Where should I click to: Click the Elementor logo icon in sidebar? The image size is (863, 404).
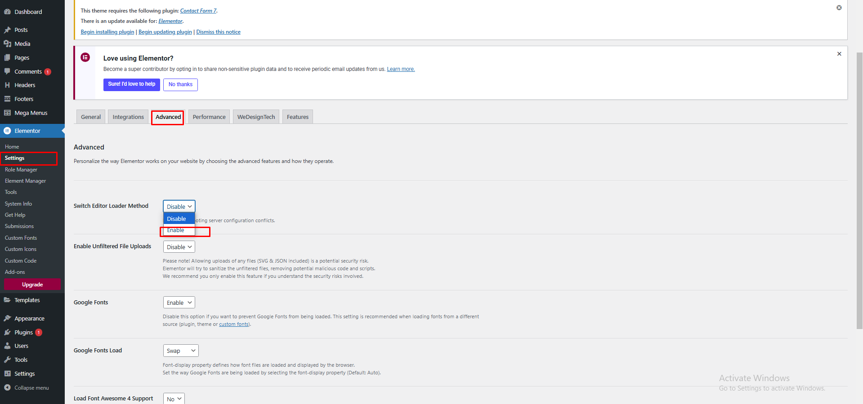click(7, 131)
